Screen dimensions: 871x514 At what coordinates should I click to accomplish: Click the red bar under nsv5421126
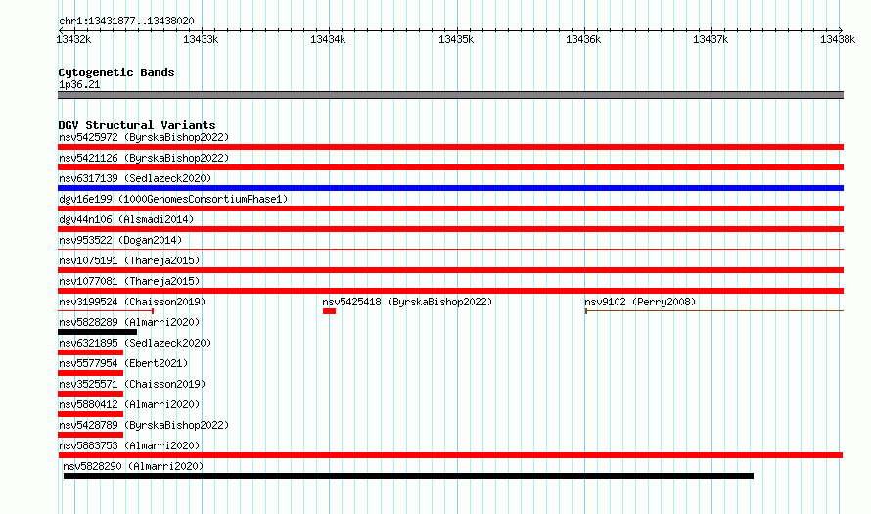click(x=450, y=167)
